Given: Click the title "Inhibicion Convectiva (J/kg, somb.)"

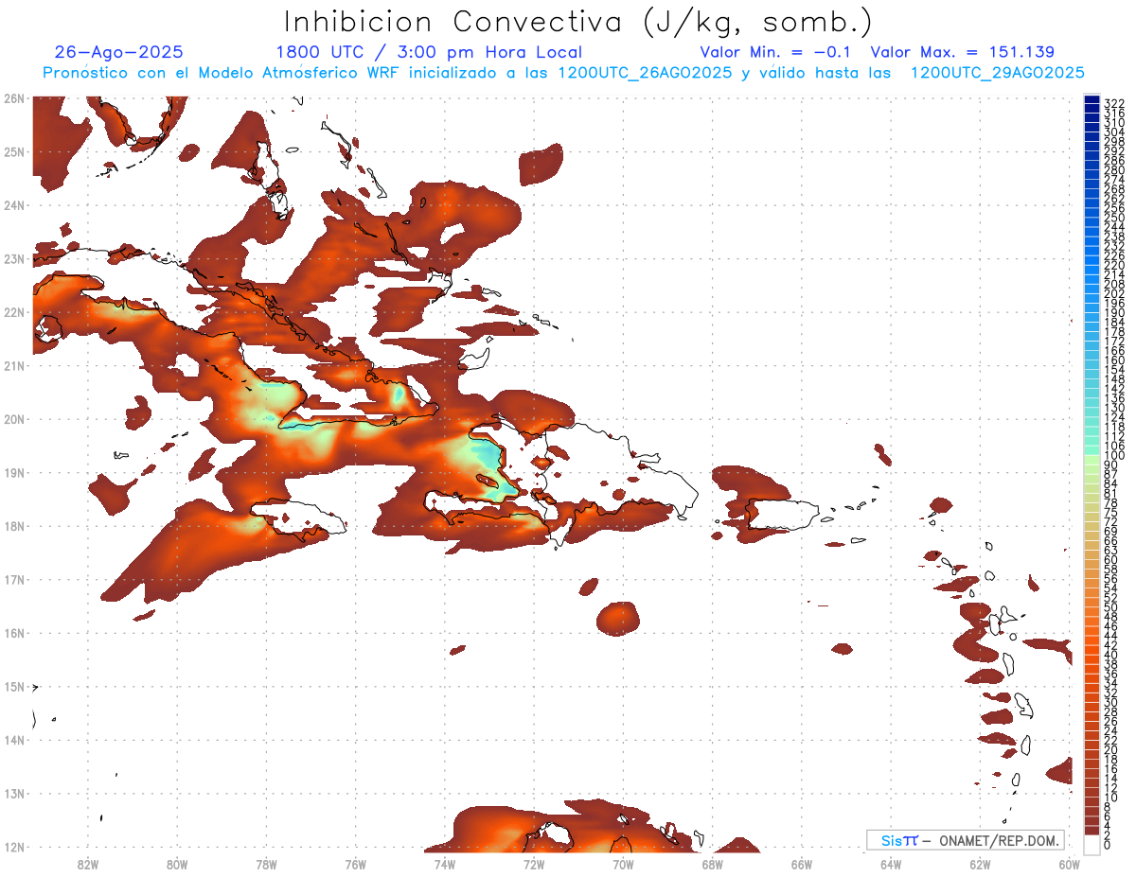Looking at the screenshot, I should click(578, 22).
